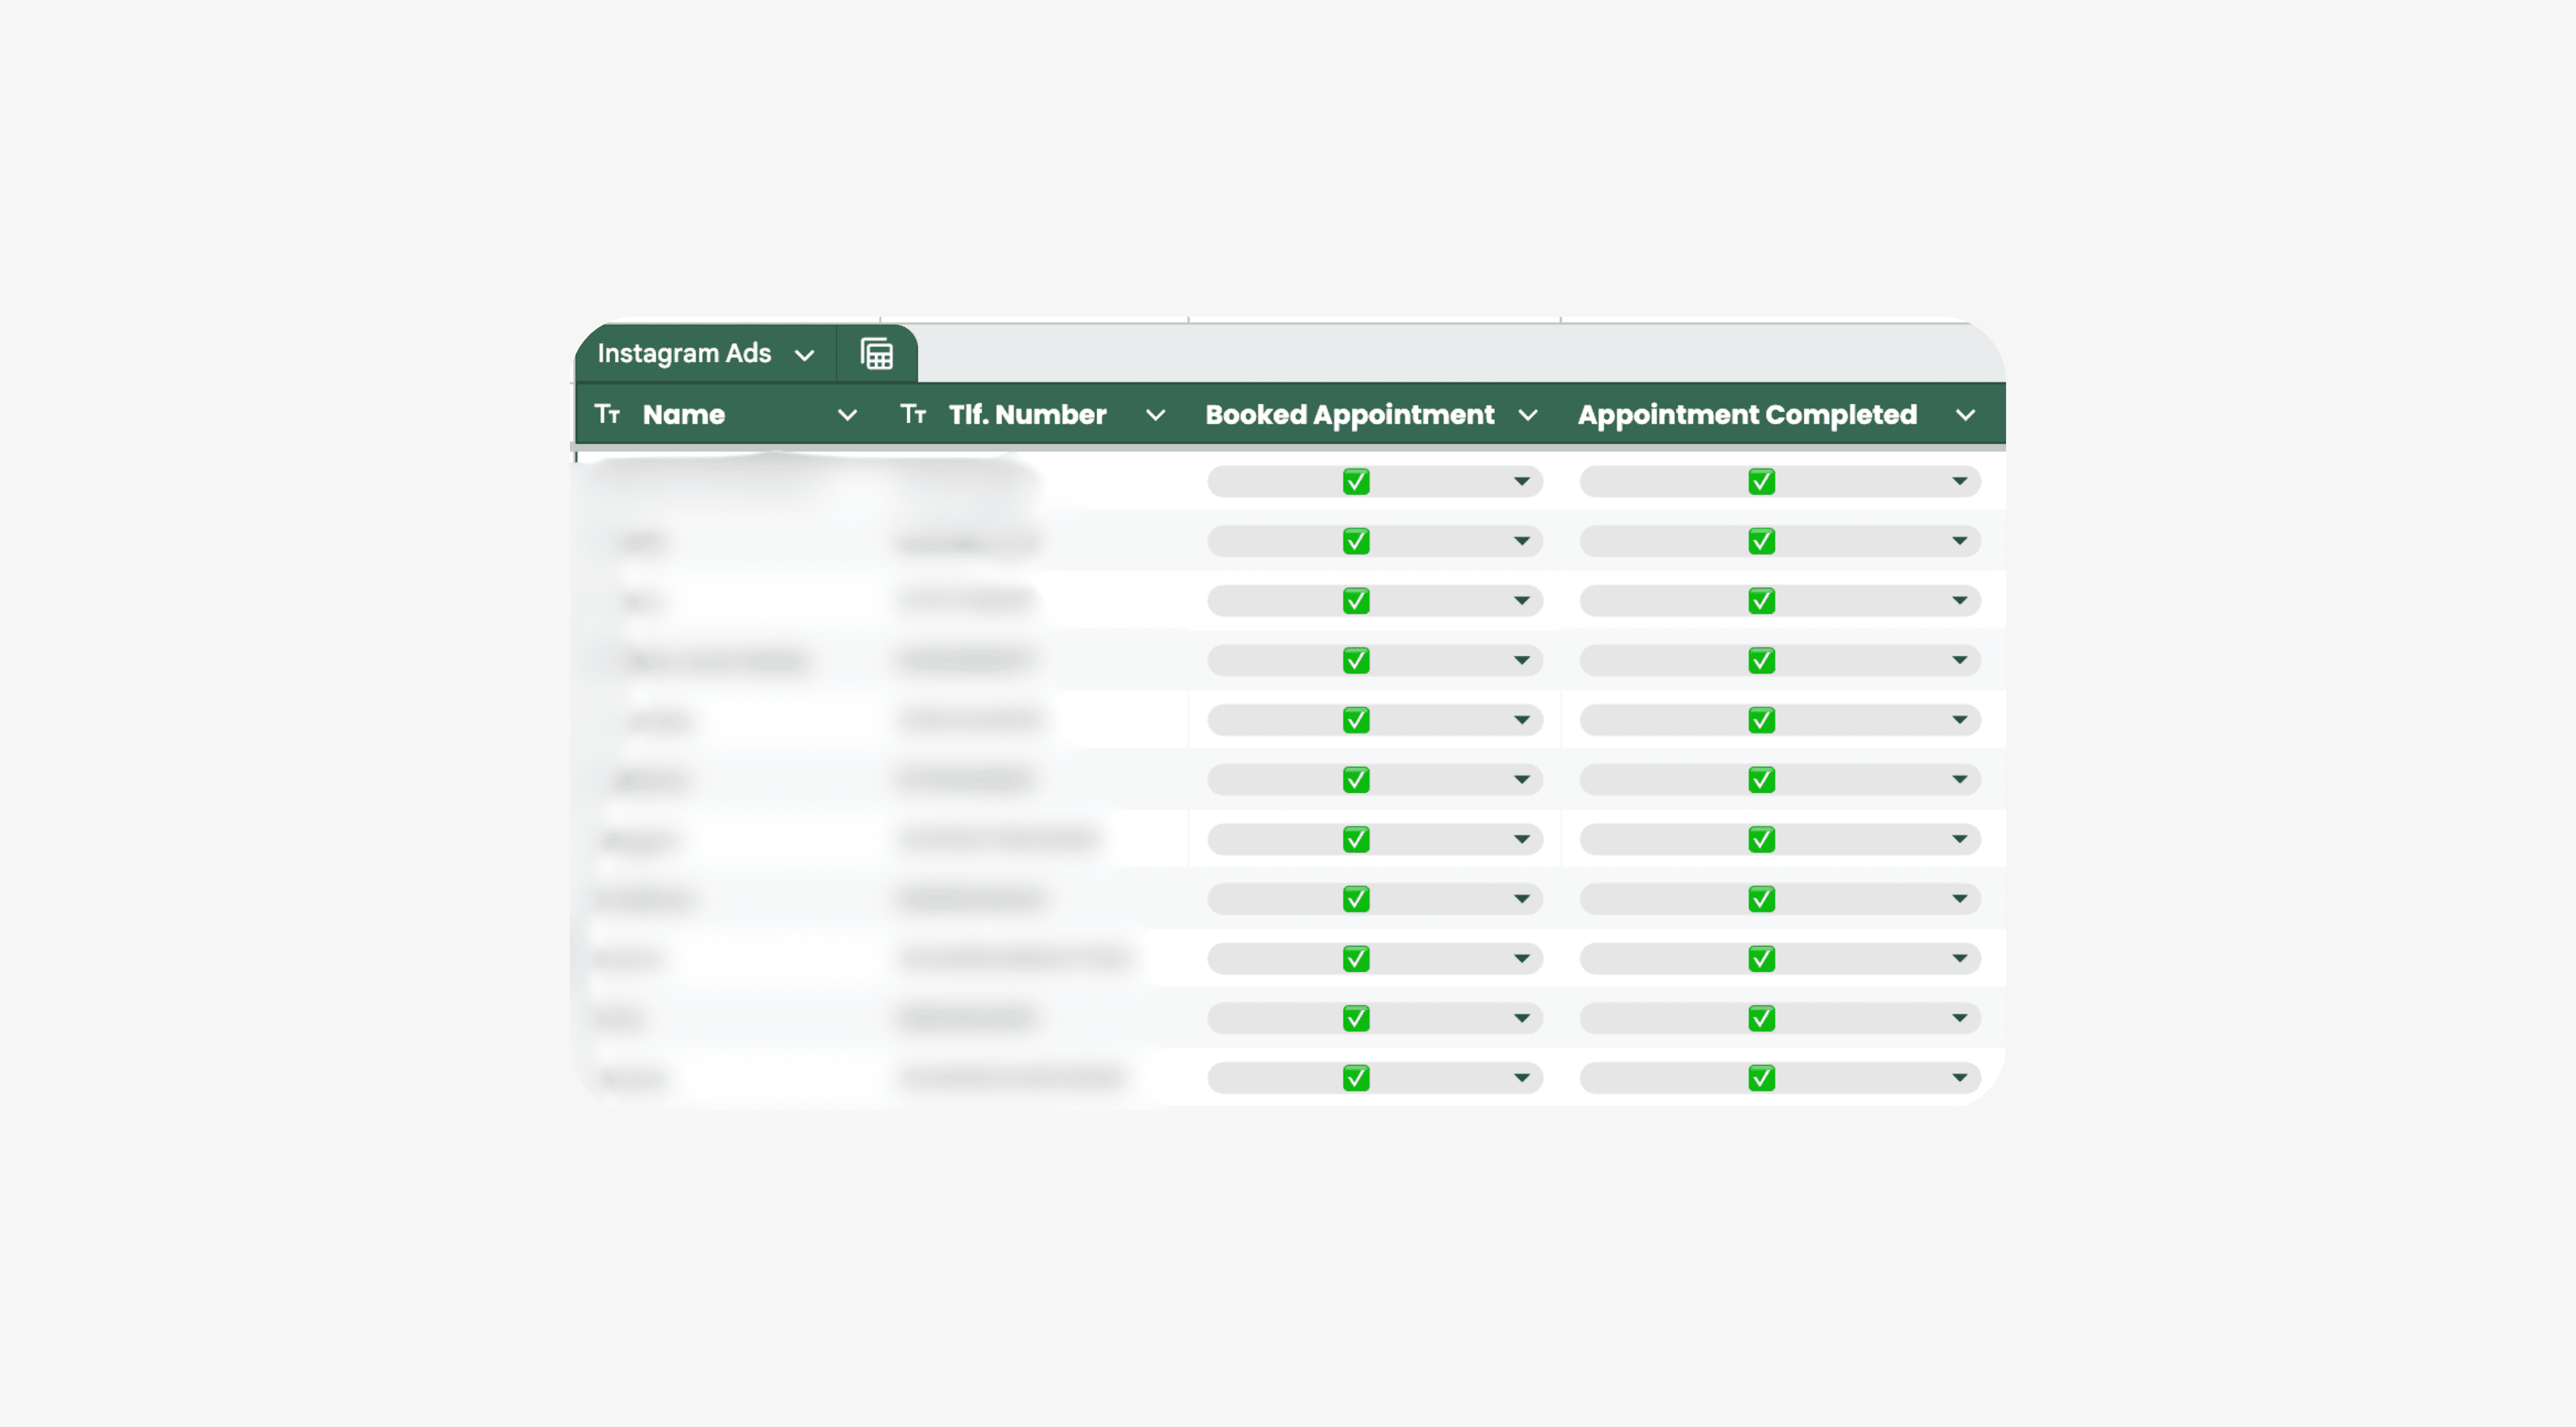Viewport: 2576px width, 1427px height.
Task: Open dropdown arrow in first Booked Appointment cell
Action: click(x=1521, y=481)
